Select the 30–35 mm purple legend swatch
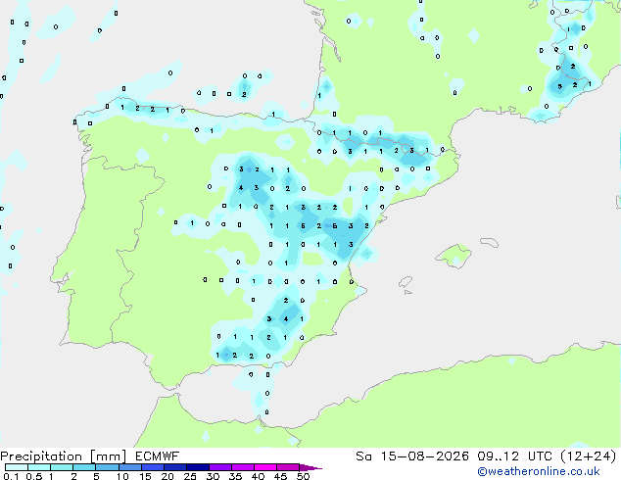The image size is (621, 480). point(219,467)
